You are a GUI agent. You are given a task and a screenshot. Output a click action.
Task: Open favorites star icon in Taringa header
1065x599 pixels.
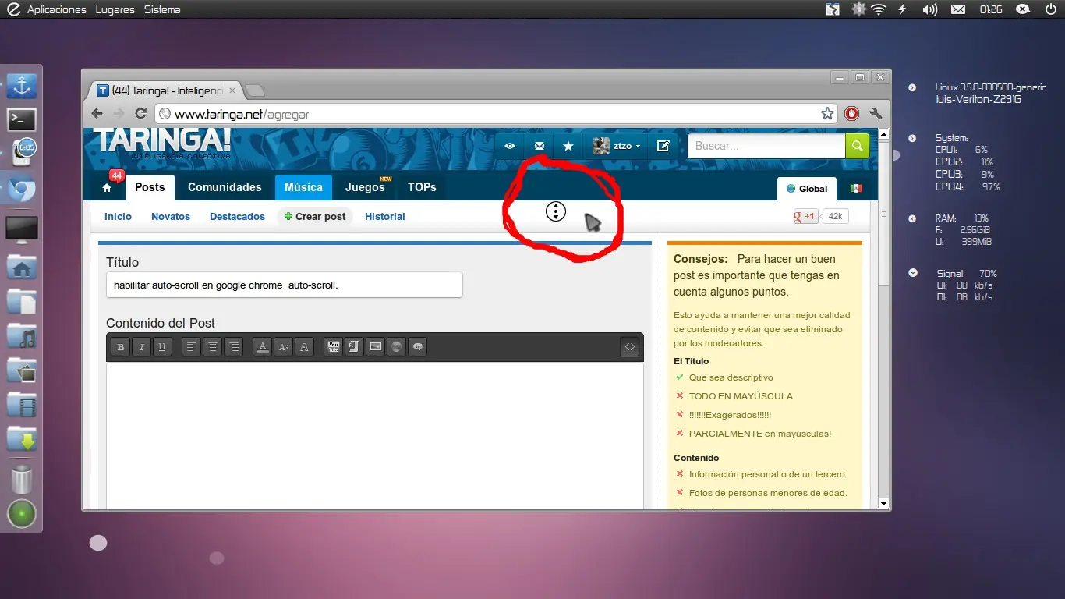point(568,146)
